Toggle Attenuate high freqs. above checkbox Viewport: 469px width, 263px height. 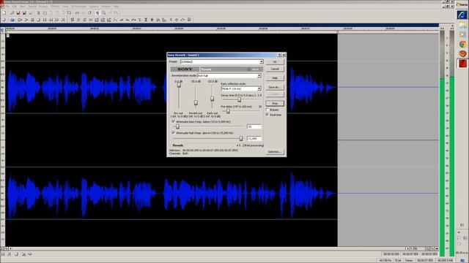[174, 133]
